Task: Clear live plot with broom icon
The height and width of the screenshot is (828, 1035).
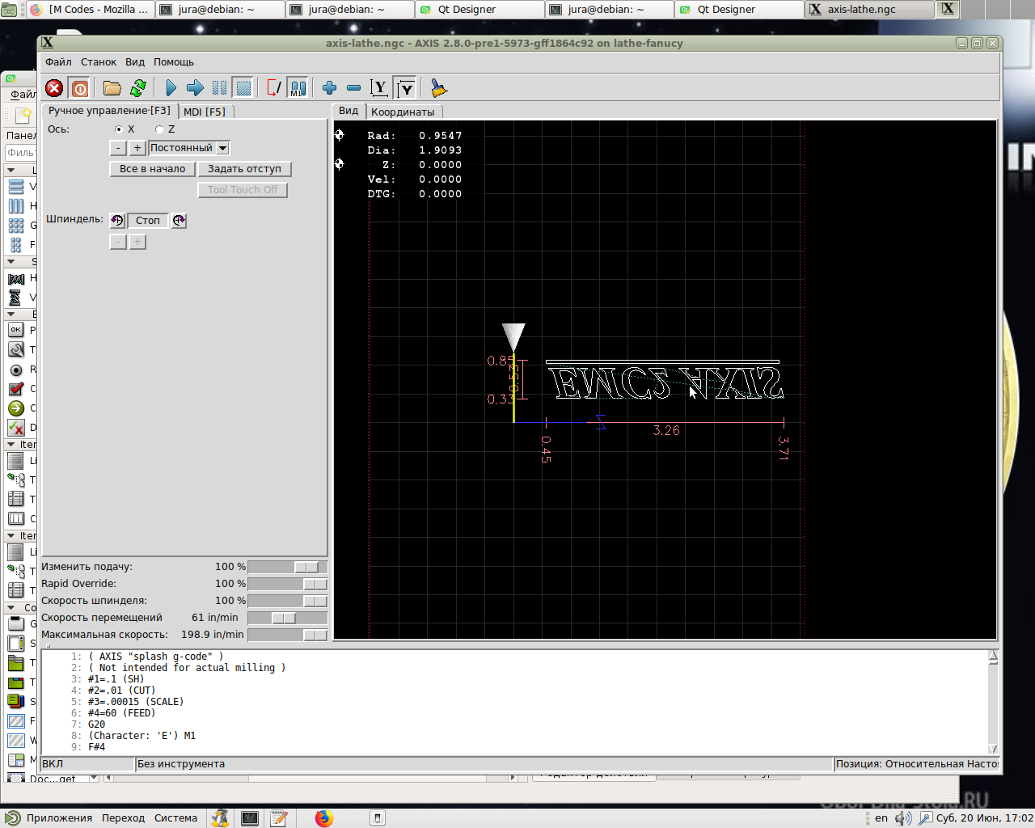Action: [x=438, y=88]
